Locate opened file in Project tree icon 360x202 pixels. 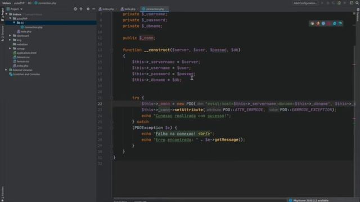click(x=75, y=9)
